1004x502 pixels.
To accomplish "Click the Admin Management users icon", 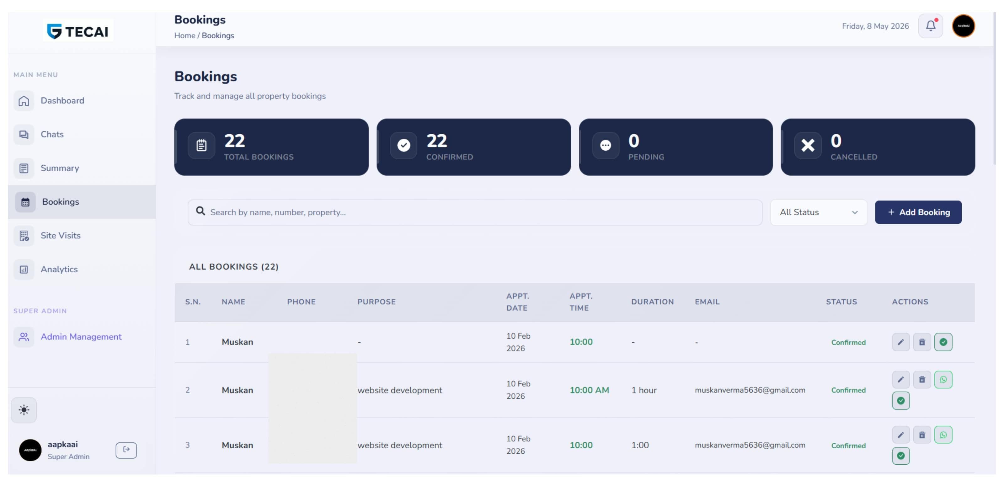I will point(24,337).
